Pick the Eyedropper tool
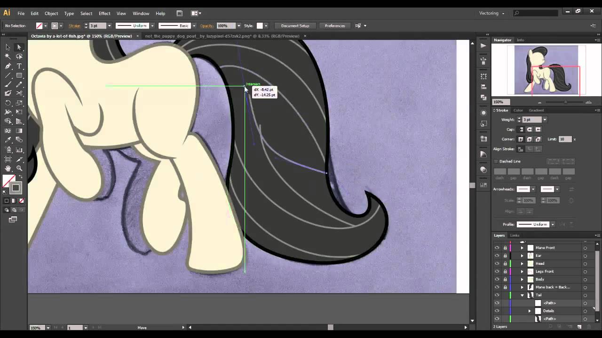This screenshot has width=602, height=338. point(8,139)
